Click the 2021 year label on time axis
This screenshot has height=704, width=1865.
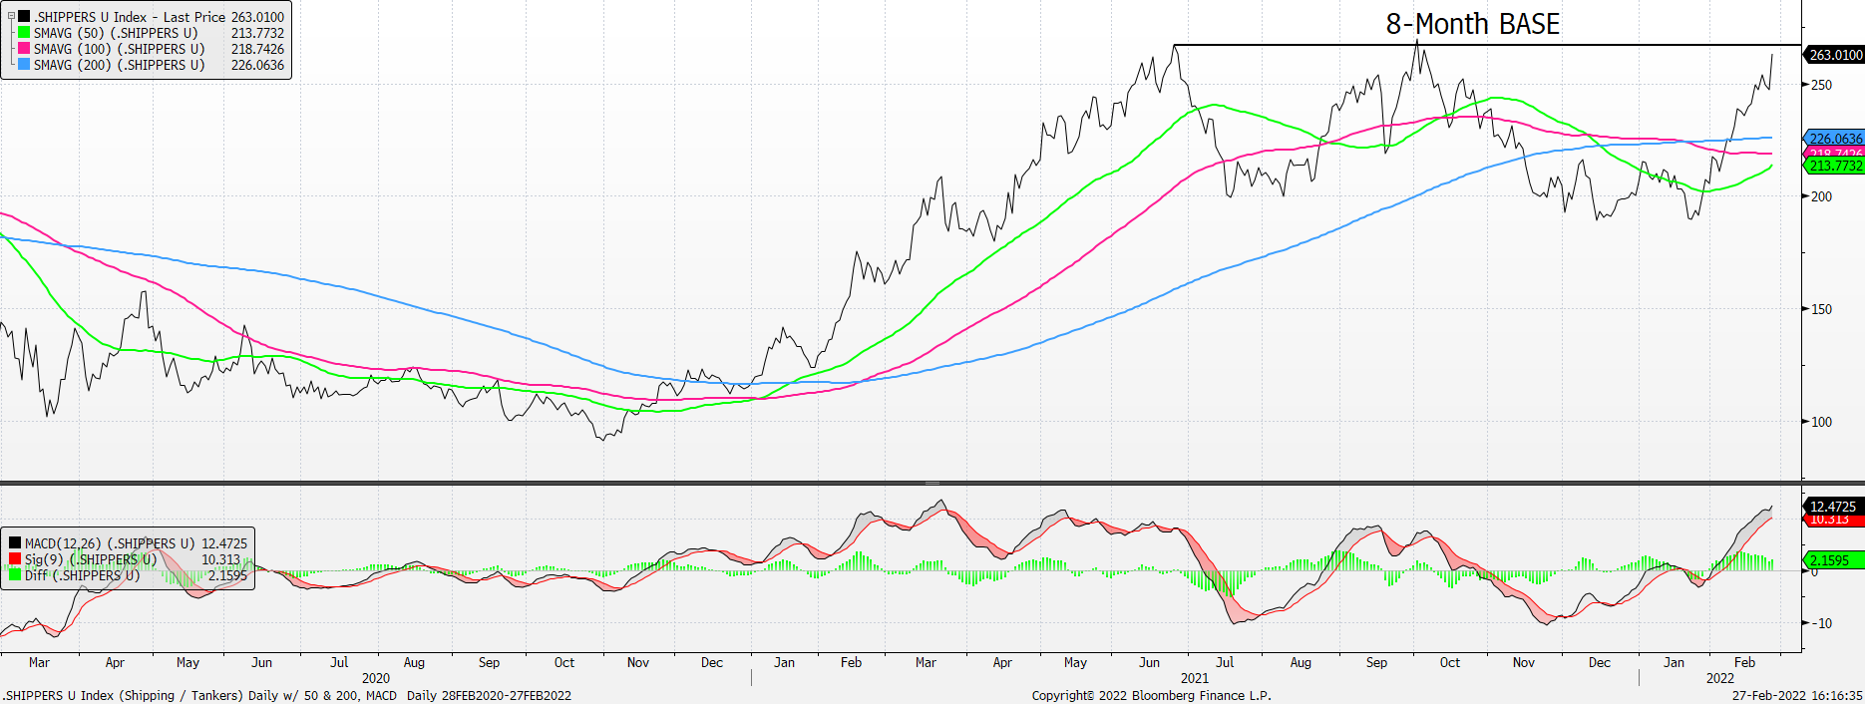1195,678
